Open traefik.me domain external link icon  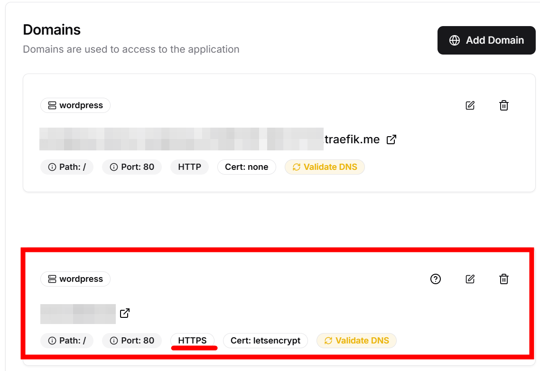(x=391, y=139)
